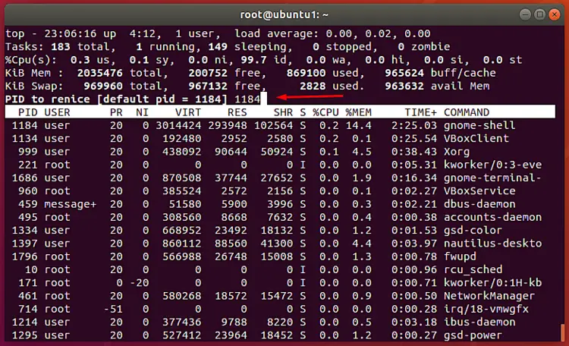
Task: Select the PID column header
Action: [x=24, y=112]
